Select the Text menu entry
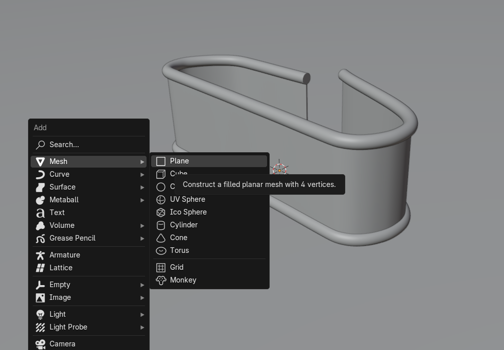504x350 pixels. click(57, 213)
